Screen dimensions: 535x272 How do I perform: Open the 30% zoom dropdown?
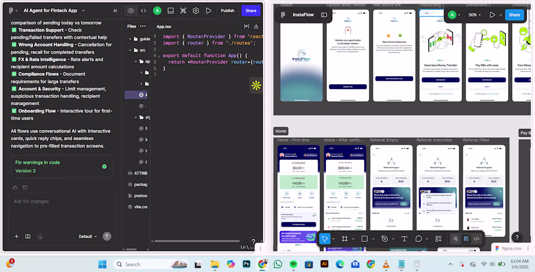coord(475,15)
